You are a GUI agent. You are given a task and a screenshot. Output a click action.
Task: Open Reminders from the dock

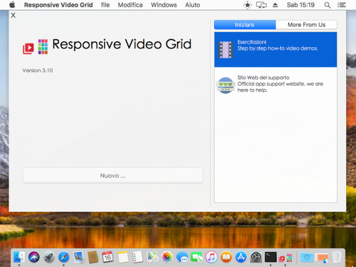click(138, 257)
